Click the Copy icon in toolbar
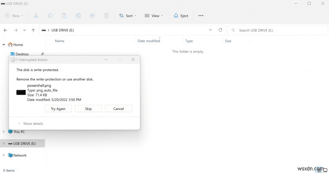 50,16
